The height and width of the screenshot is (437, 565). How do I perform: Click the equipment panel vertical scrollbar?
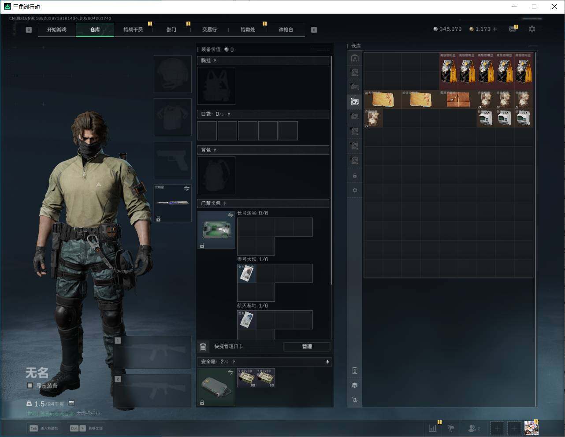click(x=331, y=170)
